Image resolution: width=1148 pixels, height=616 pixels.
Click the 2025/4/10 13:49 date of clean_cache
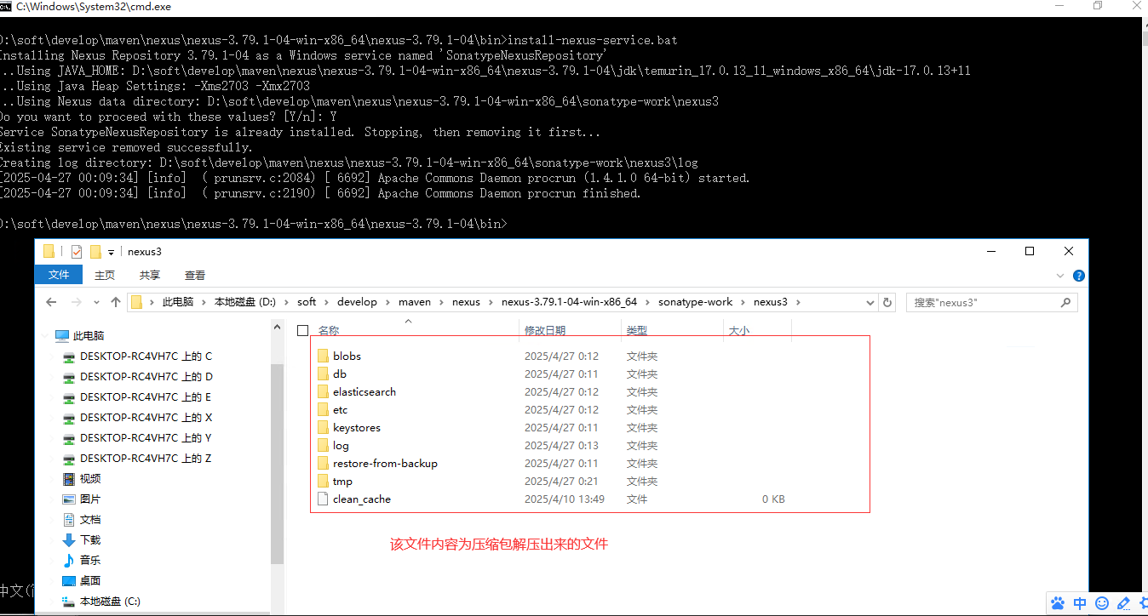pos(564,499)
